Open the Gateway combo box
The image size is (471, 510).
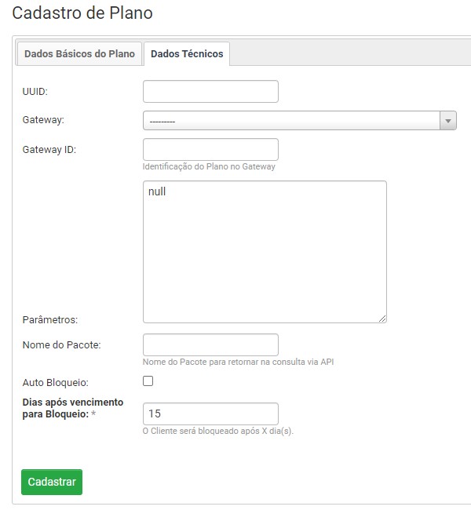point(292,120)
